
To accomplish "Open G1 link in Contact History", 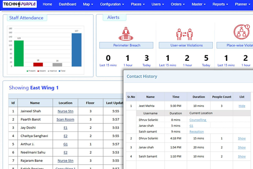I will point(191,126).
